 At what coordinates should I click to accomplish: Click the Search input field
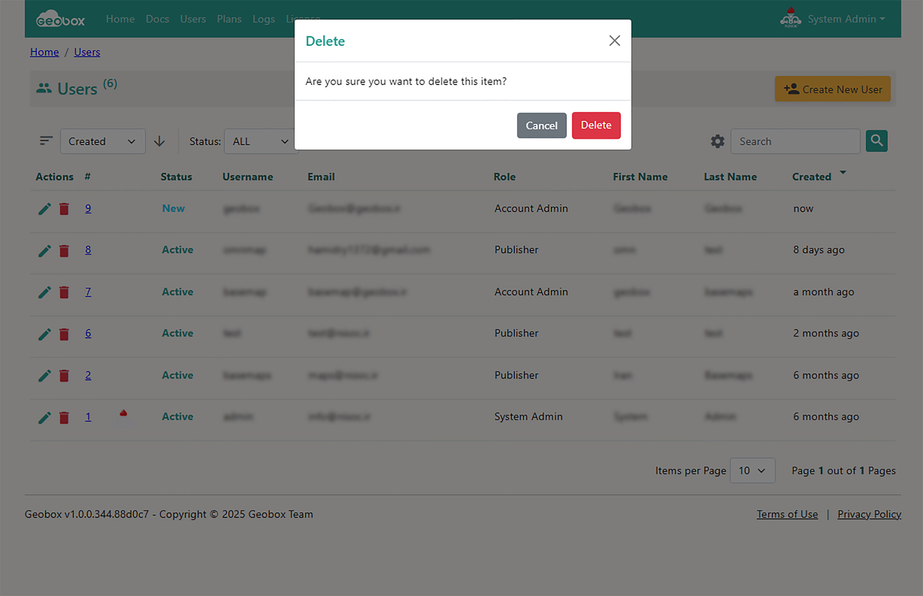point(795,141)
